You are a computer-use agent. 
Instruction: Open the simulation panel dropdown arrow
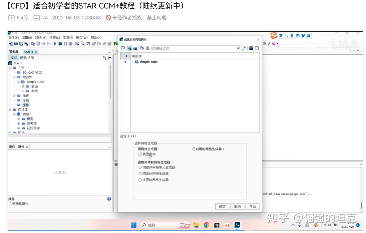(110, 58)
